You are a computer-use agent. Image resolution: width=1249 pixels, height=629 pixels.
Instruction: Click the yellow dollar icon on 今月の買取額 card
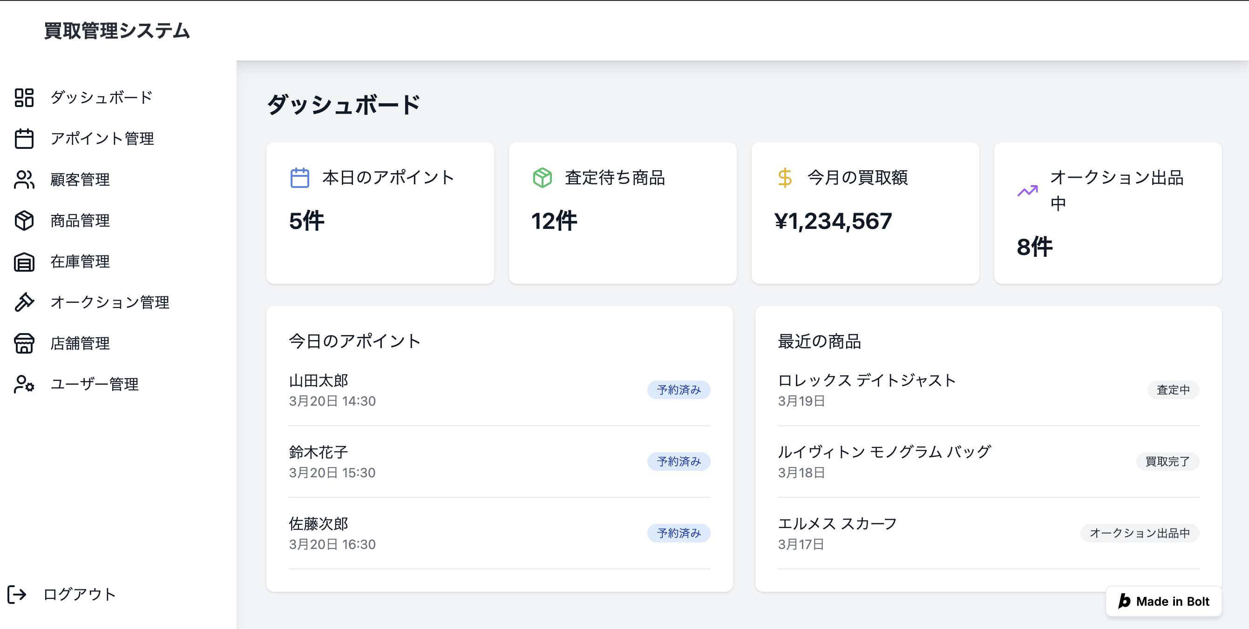click(x=785, y=178)
